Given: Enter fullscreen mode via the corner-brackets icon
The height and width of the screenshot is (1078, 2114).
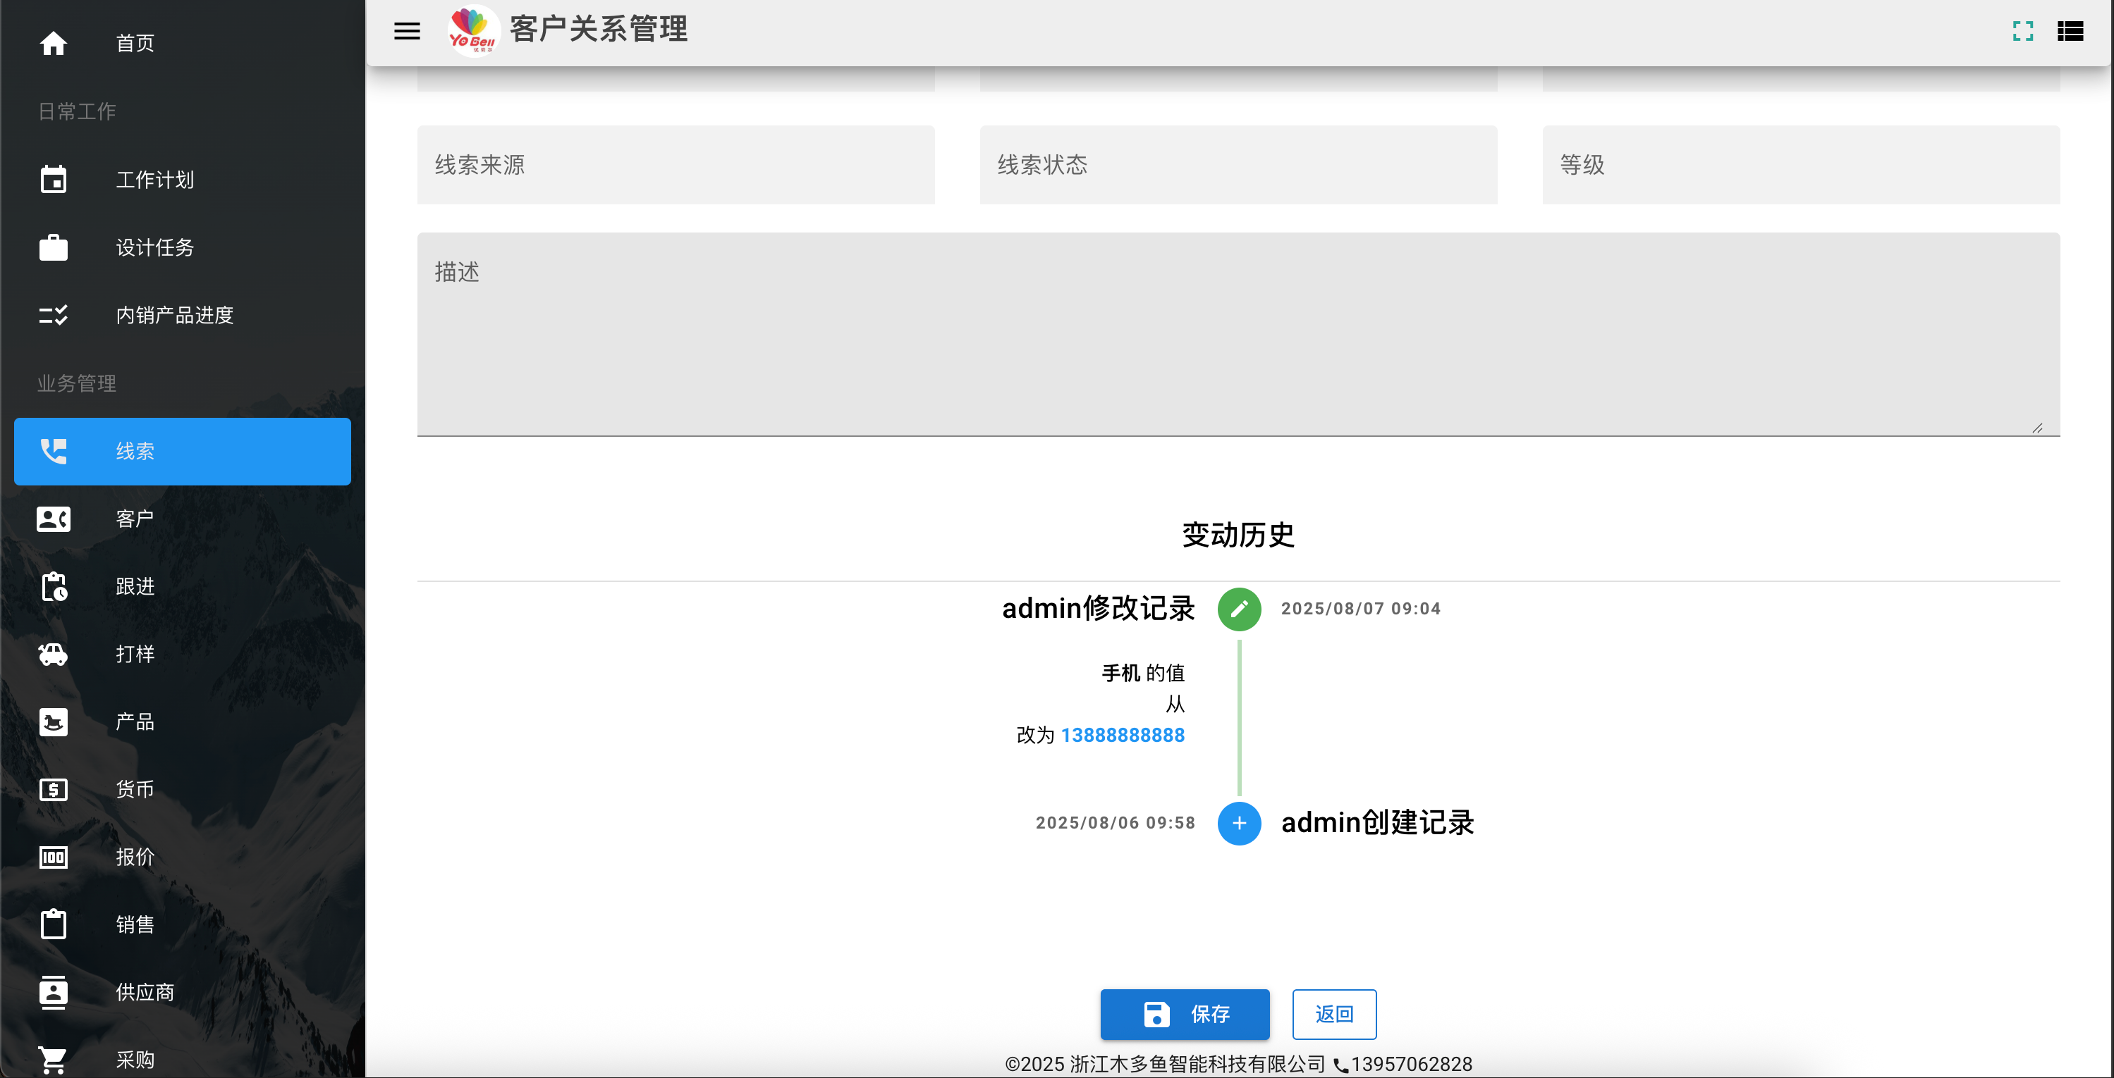Looking at the screenshot, I should click(2023, 31).
